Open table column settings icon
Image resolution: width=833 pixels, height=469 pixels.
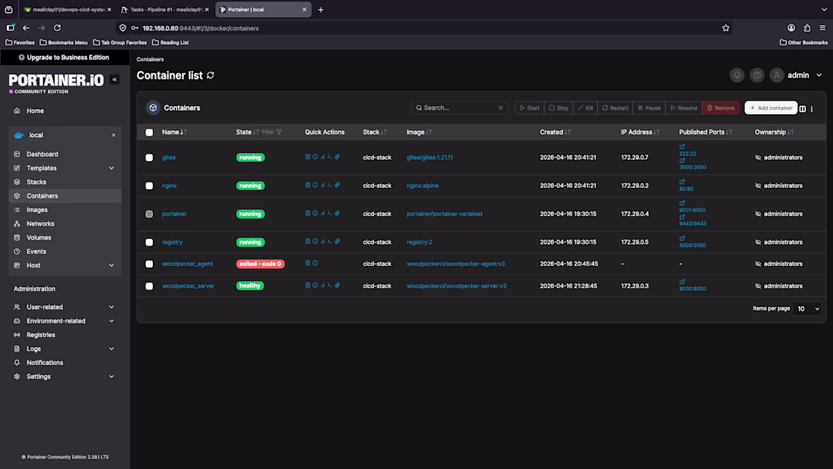tap(803, 108)
